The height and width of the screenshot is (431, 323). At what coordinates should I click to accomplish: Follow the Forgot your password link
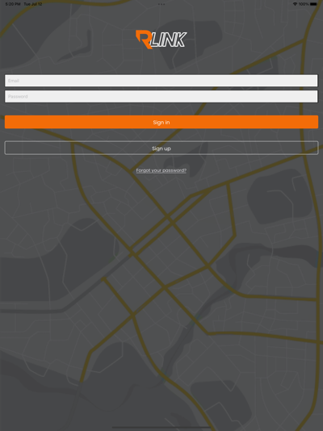tap(161, 170)
